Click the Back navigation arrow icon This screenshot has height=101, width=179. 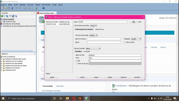coord(25,8)
